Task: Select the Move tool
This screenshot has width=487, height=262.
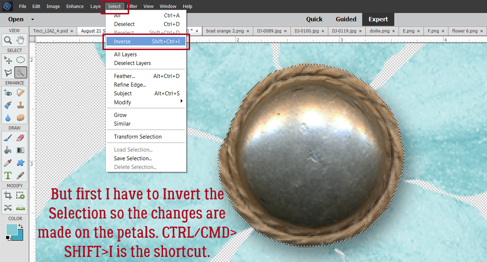Action: (8, 60)
